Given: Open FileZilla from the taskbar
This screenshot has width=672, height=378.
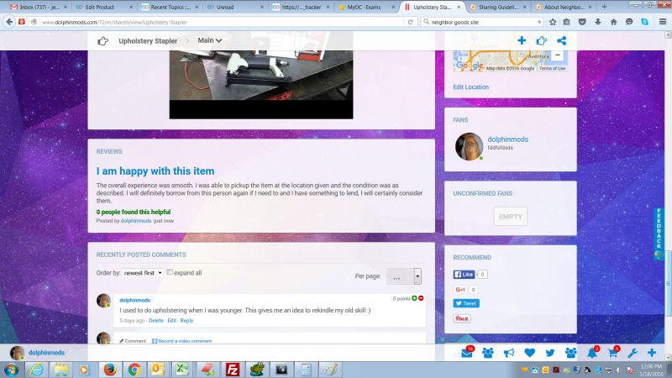Looking at the screenshot, I should (x=233, y=370).
